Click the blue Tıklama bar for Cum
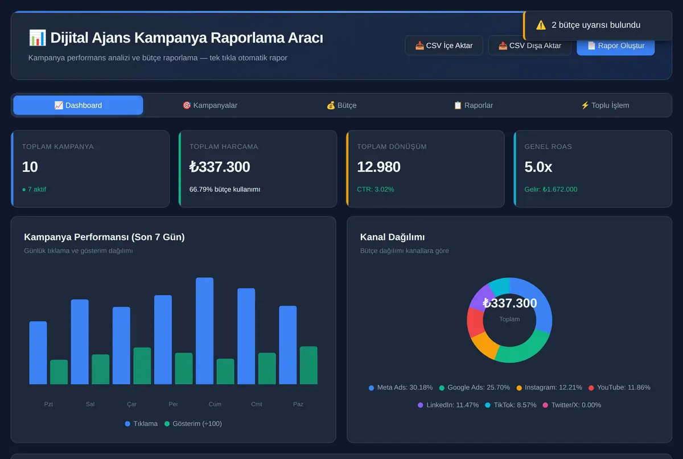This screenshot has height=459, width=683. click(204, 331)
